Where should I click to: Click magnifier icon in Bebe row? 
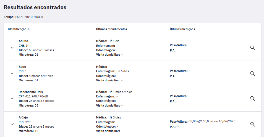[x=252, y=73]
